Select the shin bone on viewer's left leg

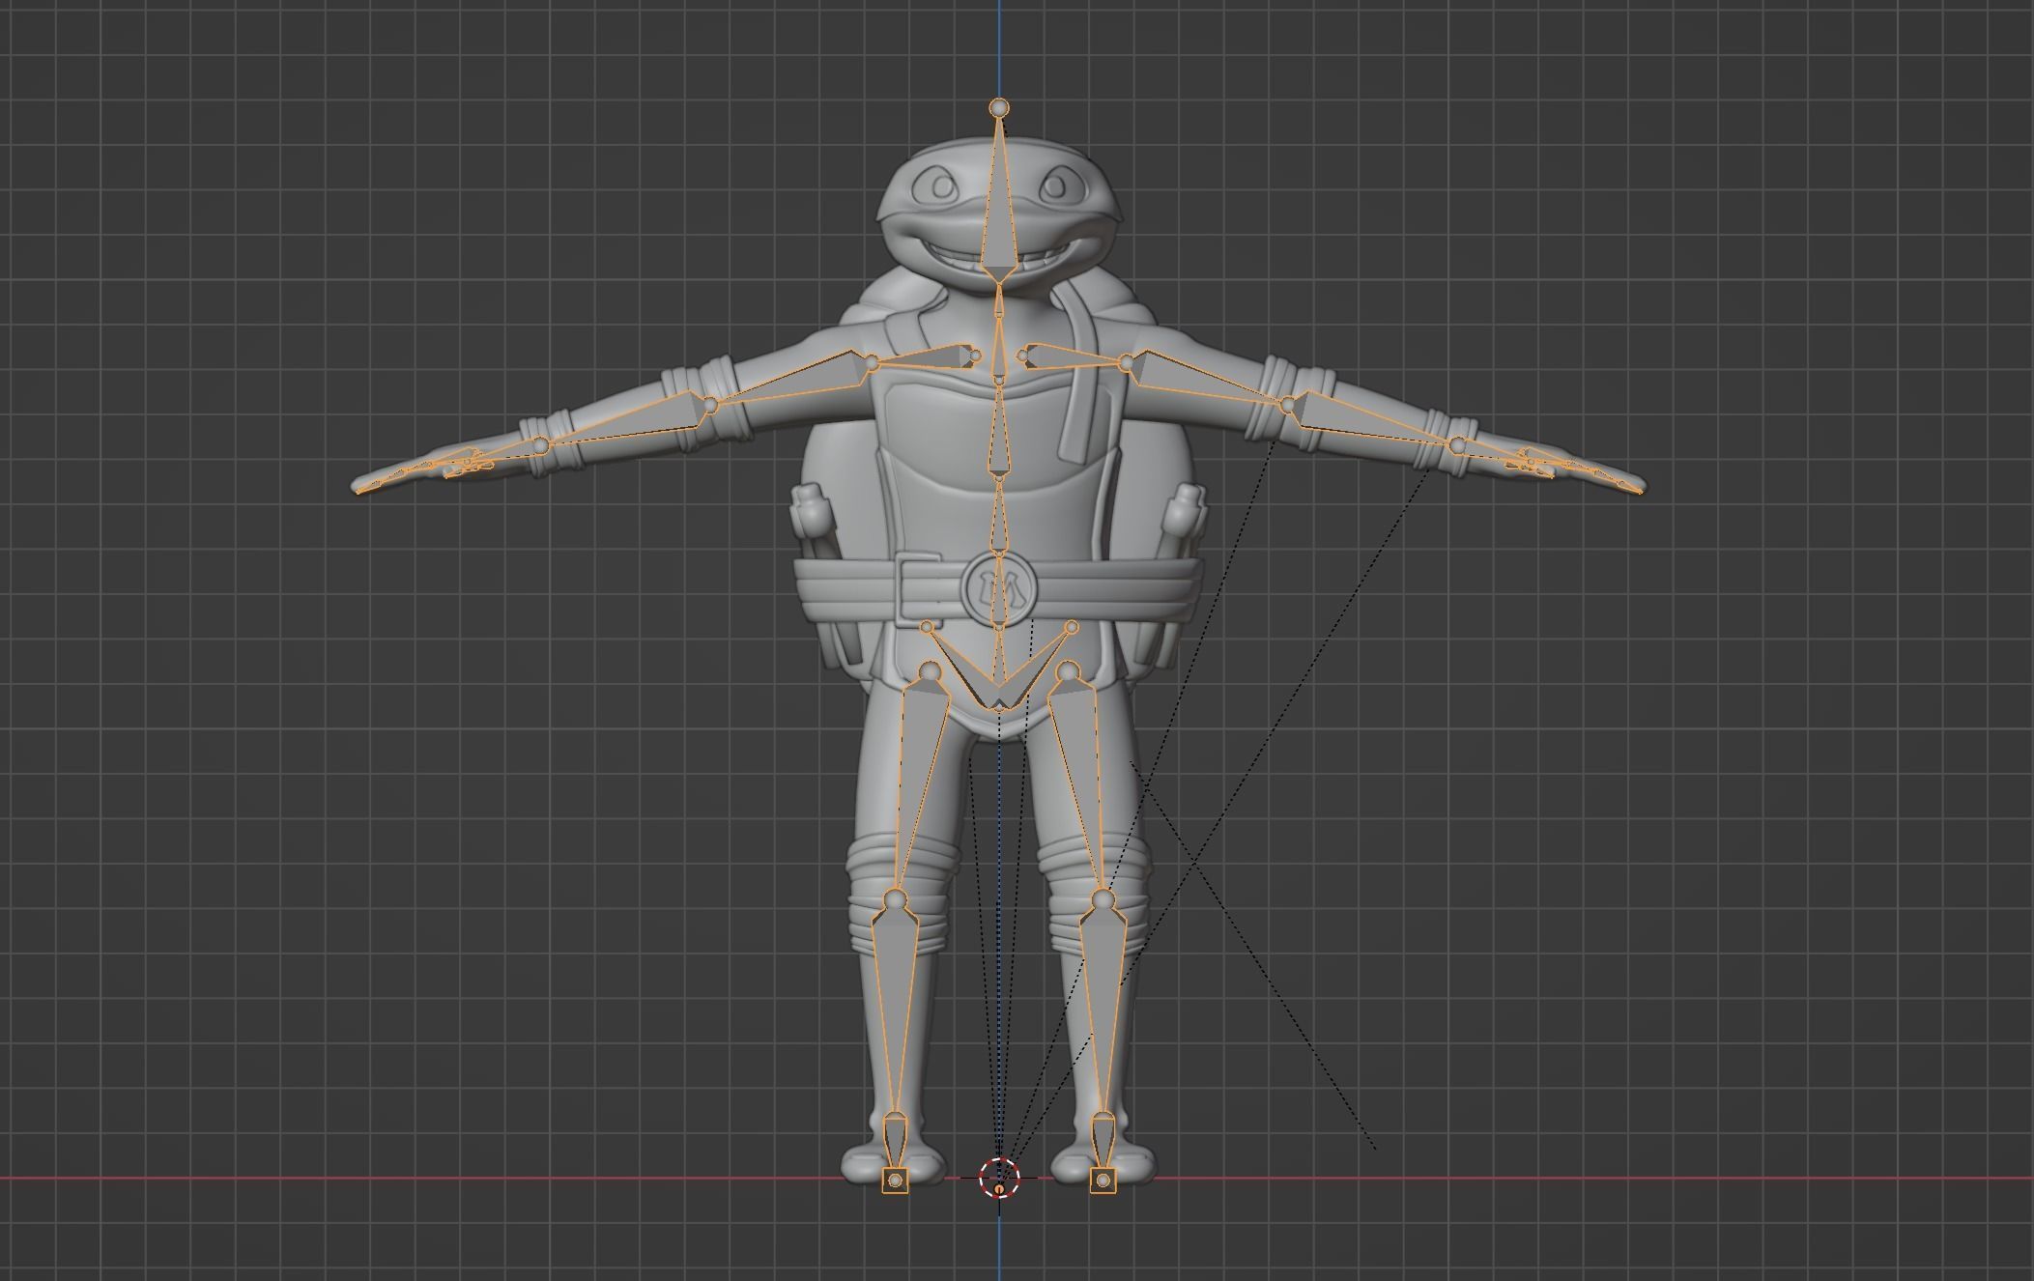pyautogui.click(x=894, y=1010)
